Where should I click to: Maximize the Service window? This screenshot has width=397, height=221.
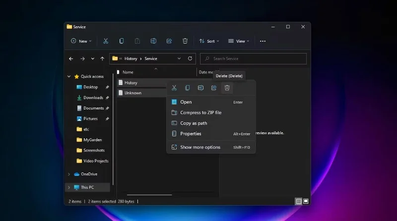(288, 27)
